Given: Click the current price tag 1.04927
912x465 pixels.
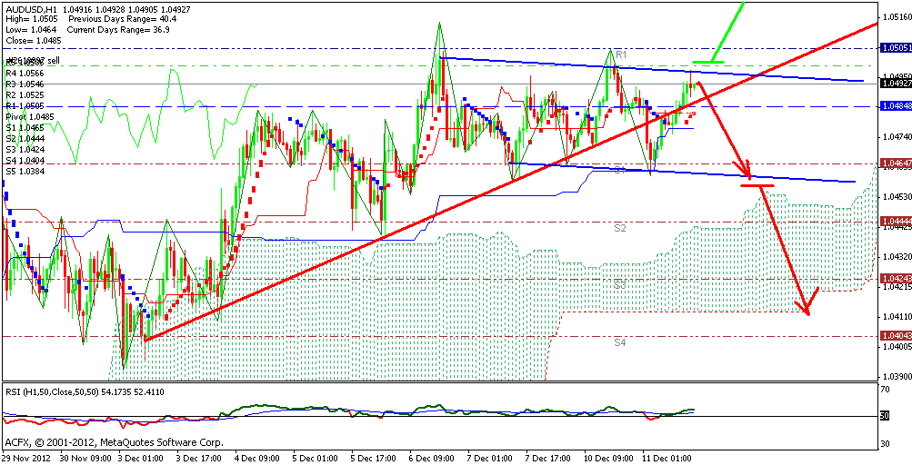Looking at the screenshot, I should 895,83.
